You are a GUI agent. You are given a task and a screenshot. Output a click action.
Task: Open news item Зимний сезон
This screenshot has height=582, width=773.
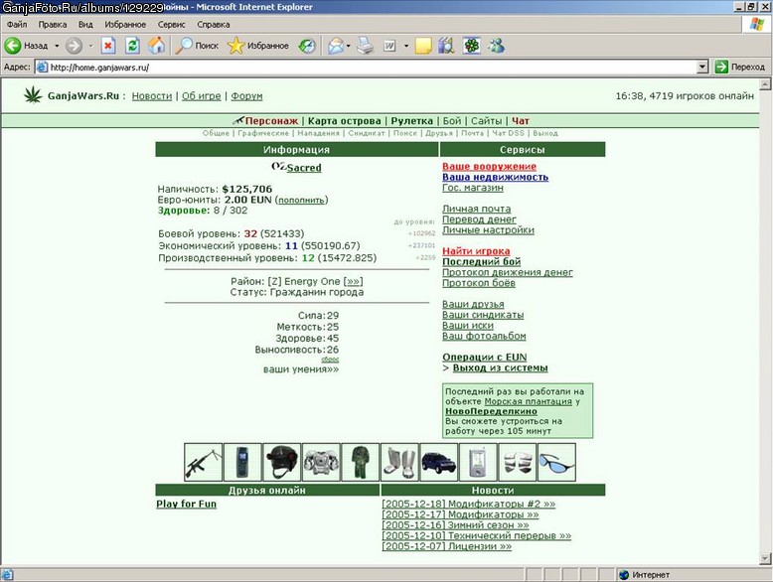pyautogui.click(x=455, y=525)
